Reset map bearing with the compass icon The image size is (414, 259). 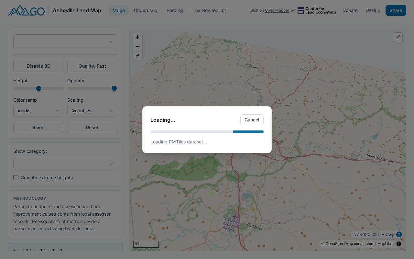click(x=137, y=56)
